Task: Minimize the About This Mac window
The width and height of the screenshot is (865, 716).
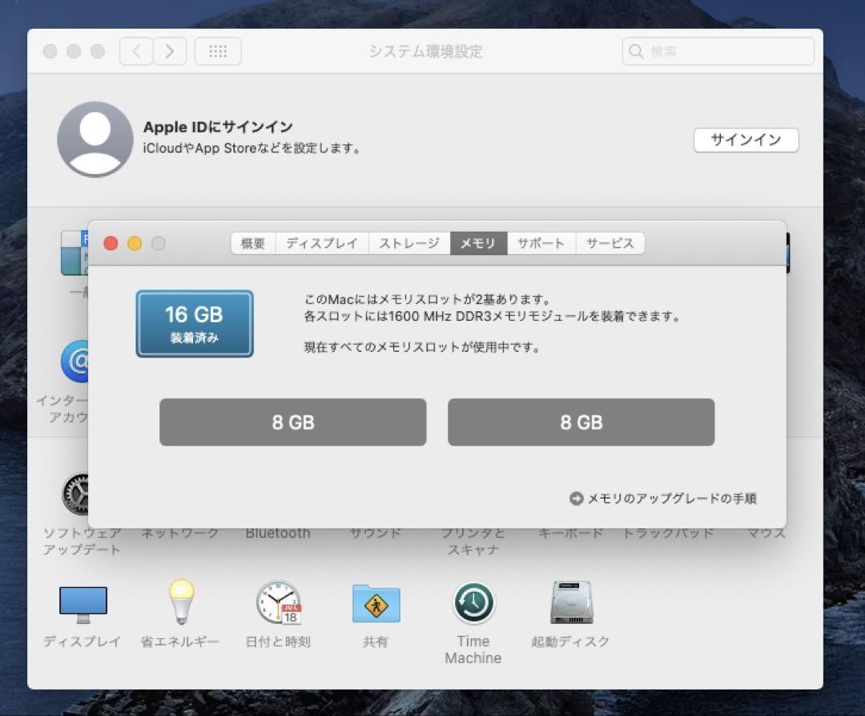Action: [x=135, y=244]
